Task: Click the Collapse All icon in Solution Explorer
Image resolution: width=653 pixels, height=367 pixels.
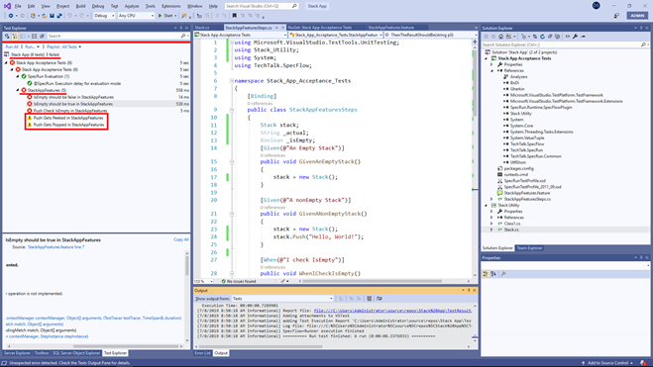Action: pos(550,37)
